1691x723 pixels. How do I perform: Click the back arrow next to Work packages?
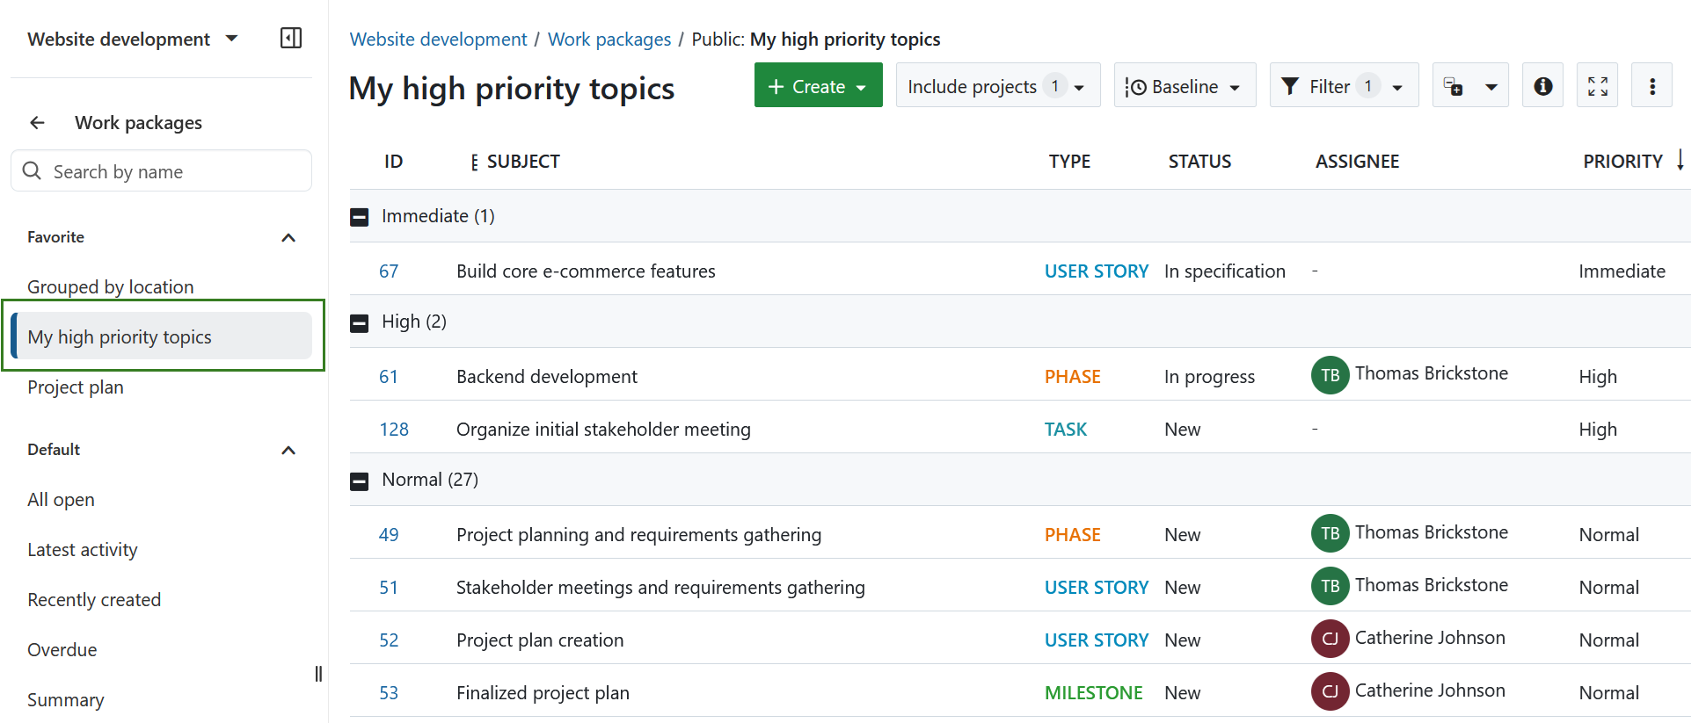click(37, 123)
